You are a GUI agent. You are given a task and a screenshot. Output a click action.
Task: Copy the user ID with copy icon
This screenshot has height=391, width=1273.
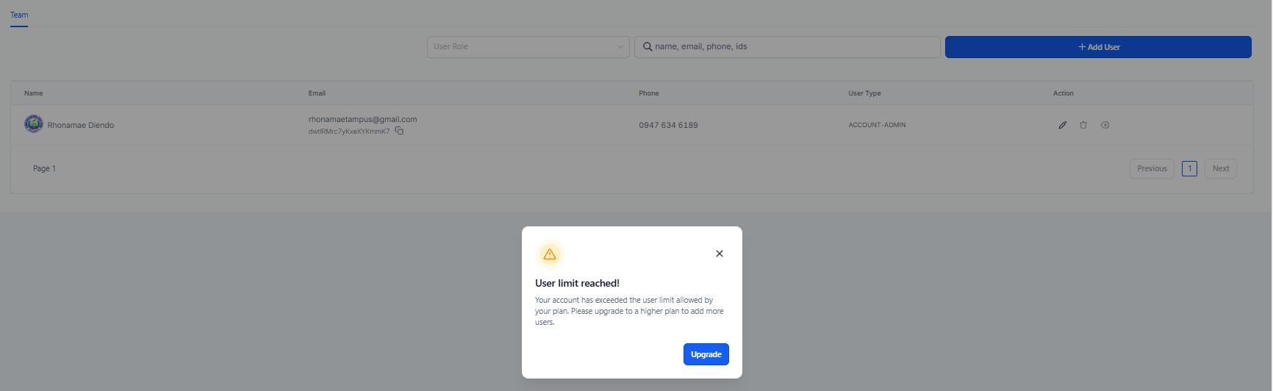click(x=399, y=131)
